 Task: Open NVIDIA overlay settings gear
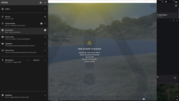click(41, 3)
